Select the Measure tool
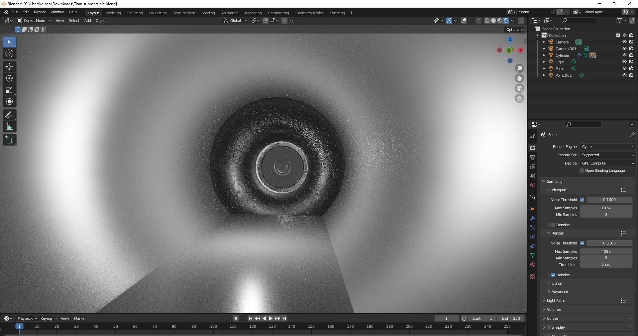 tap(9, 127)
